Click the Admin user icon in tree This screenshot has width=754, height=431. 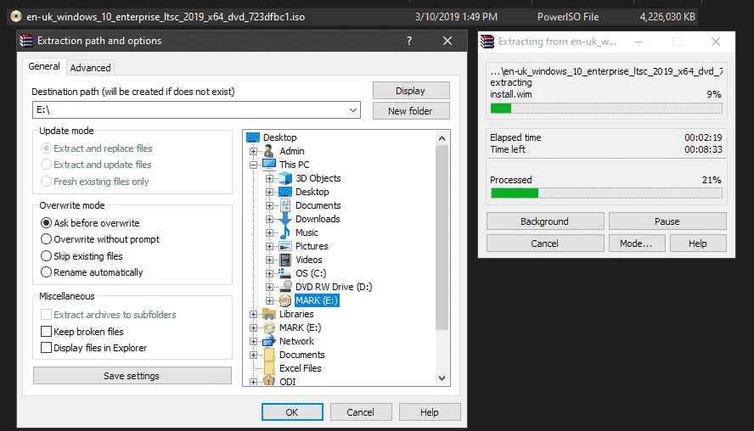(x=269, y=151)
